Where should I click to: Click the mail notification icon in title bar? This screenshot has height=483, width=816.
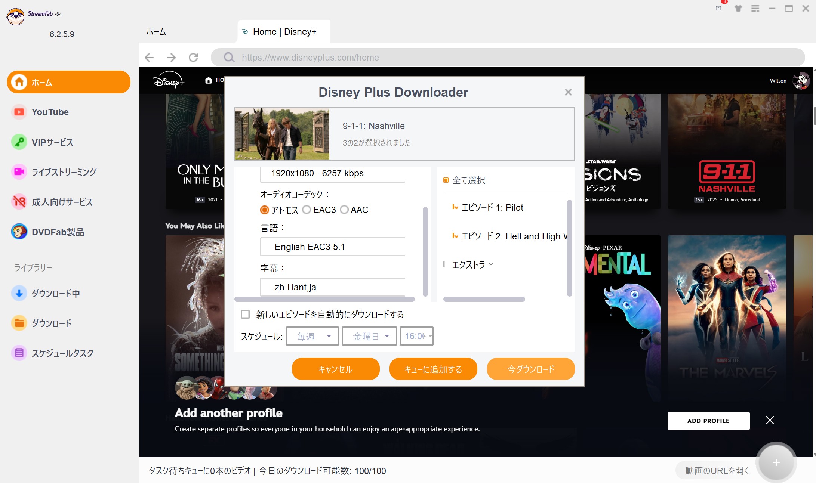coord(718,8)
